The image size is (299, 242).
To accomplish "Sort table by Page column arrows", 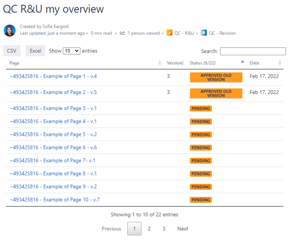I will pos(160,63).
